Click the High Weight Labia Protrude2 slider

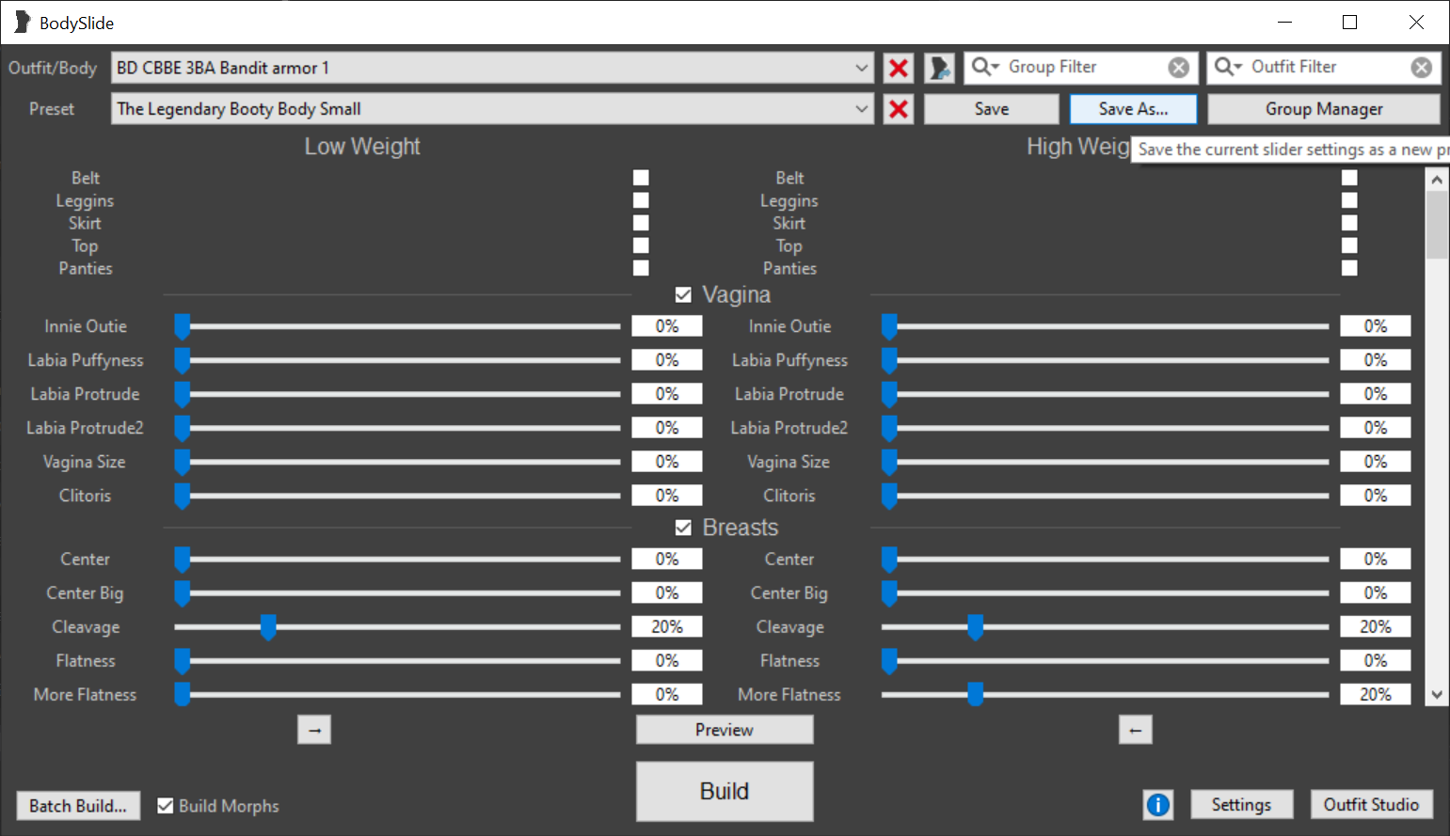coord(1105,428)
